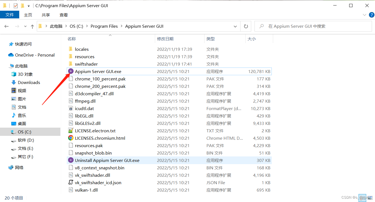Switch to the 主页 ribbon tab
Viewport: 375px width, 202px height.
pos(28,15)
